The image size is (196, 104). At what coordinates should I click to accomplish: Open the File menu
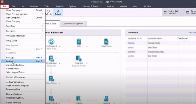(x=5, y=6)
